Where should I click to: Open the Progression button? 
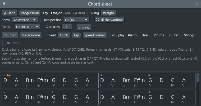tap(30, 13)
